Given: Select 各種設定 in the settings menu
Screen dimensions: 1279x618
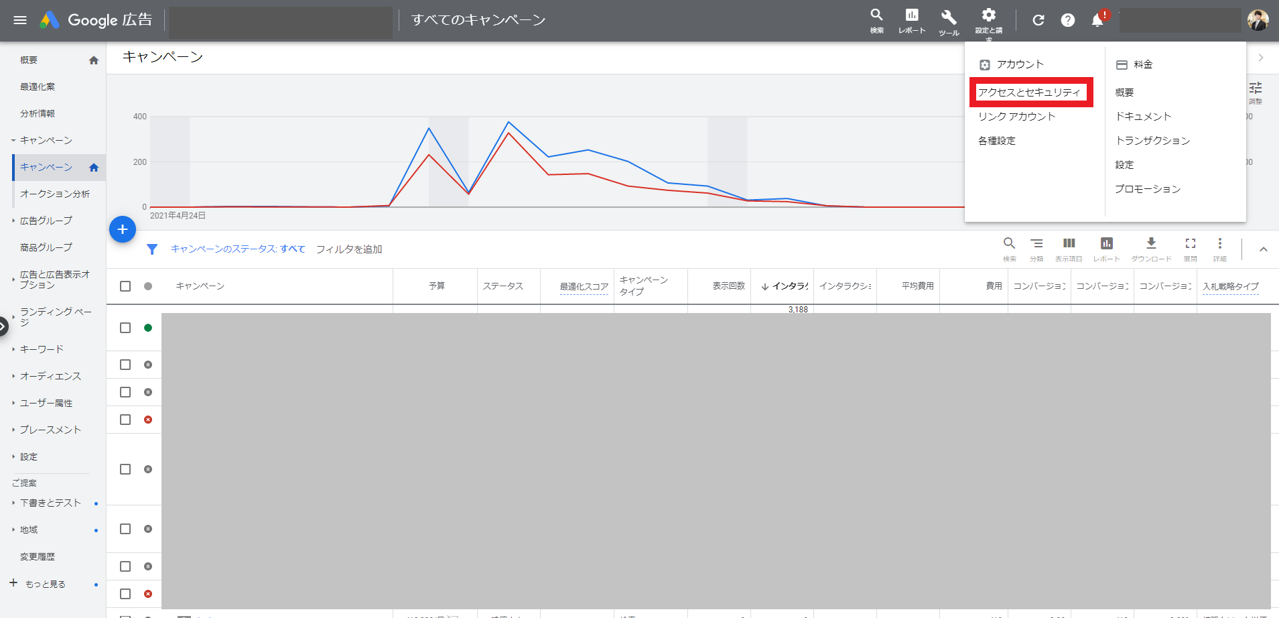Looking at the screenshot, I should pyautogui.click(x=997, y=141).
